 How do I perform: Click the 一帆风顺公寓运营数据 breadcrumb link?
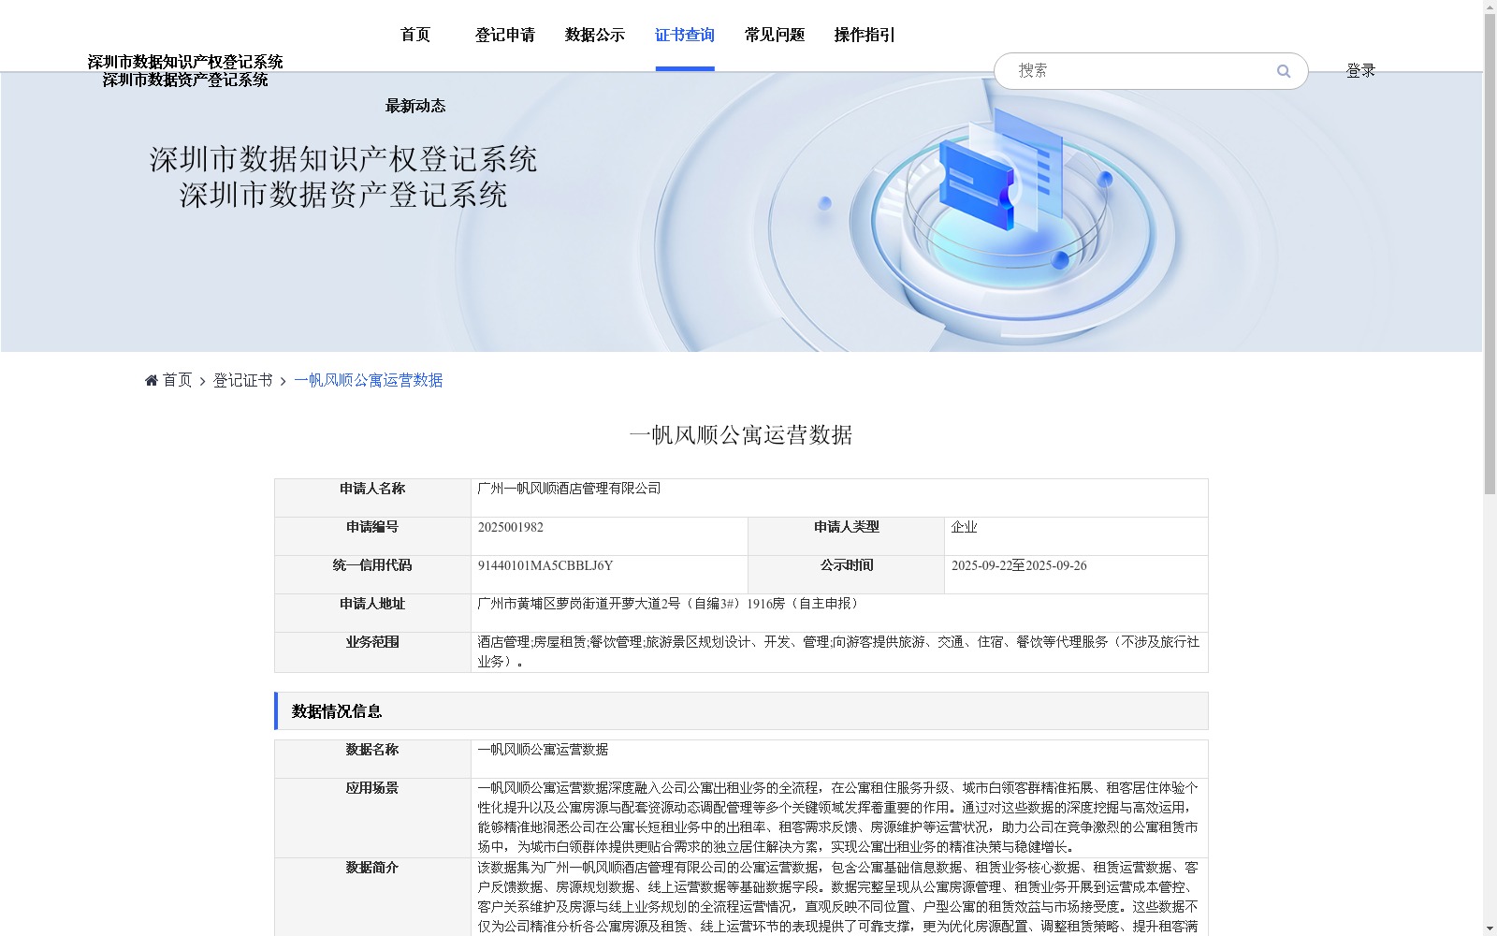(369, 380)
